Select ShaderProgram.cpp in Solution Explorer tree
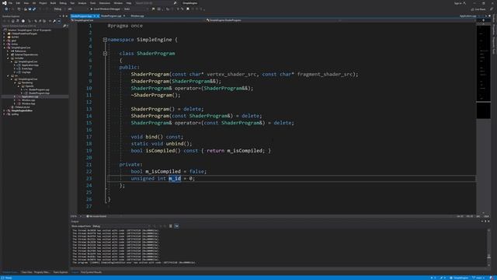The image size is (497, 280). 39,89
